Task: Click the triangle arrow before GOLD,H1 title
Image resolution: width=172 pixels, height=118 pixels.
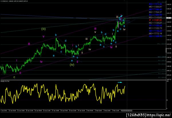Action: (1, 1)
